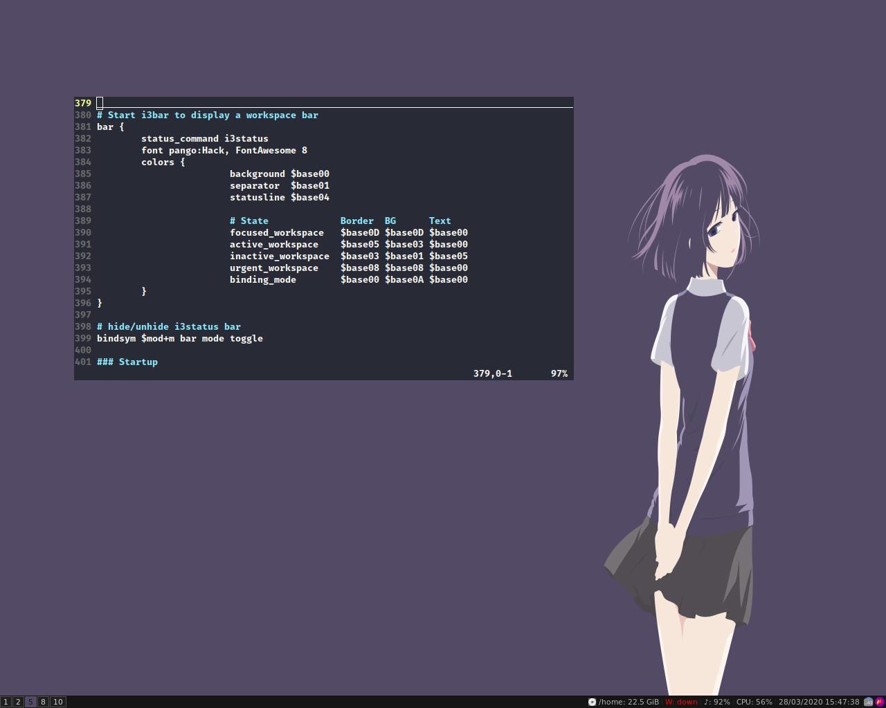
Task: Click line number 379 in the gutter
Action: (x=83, y=103)
